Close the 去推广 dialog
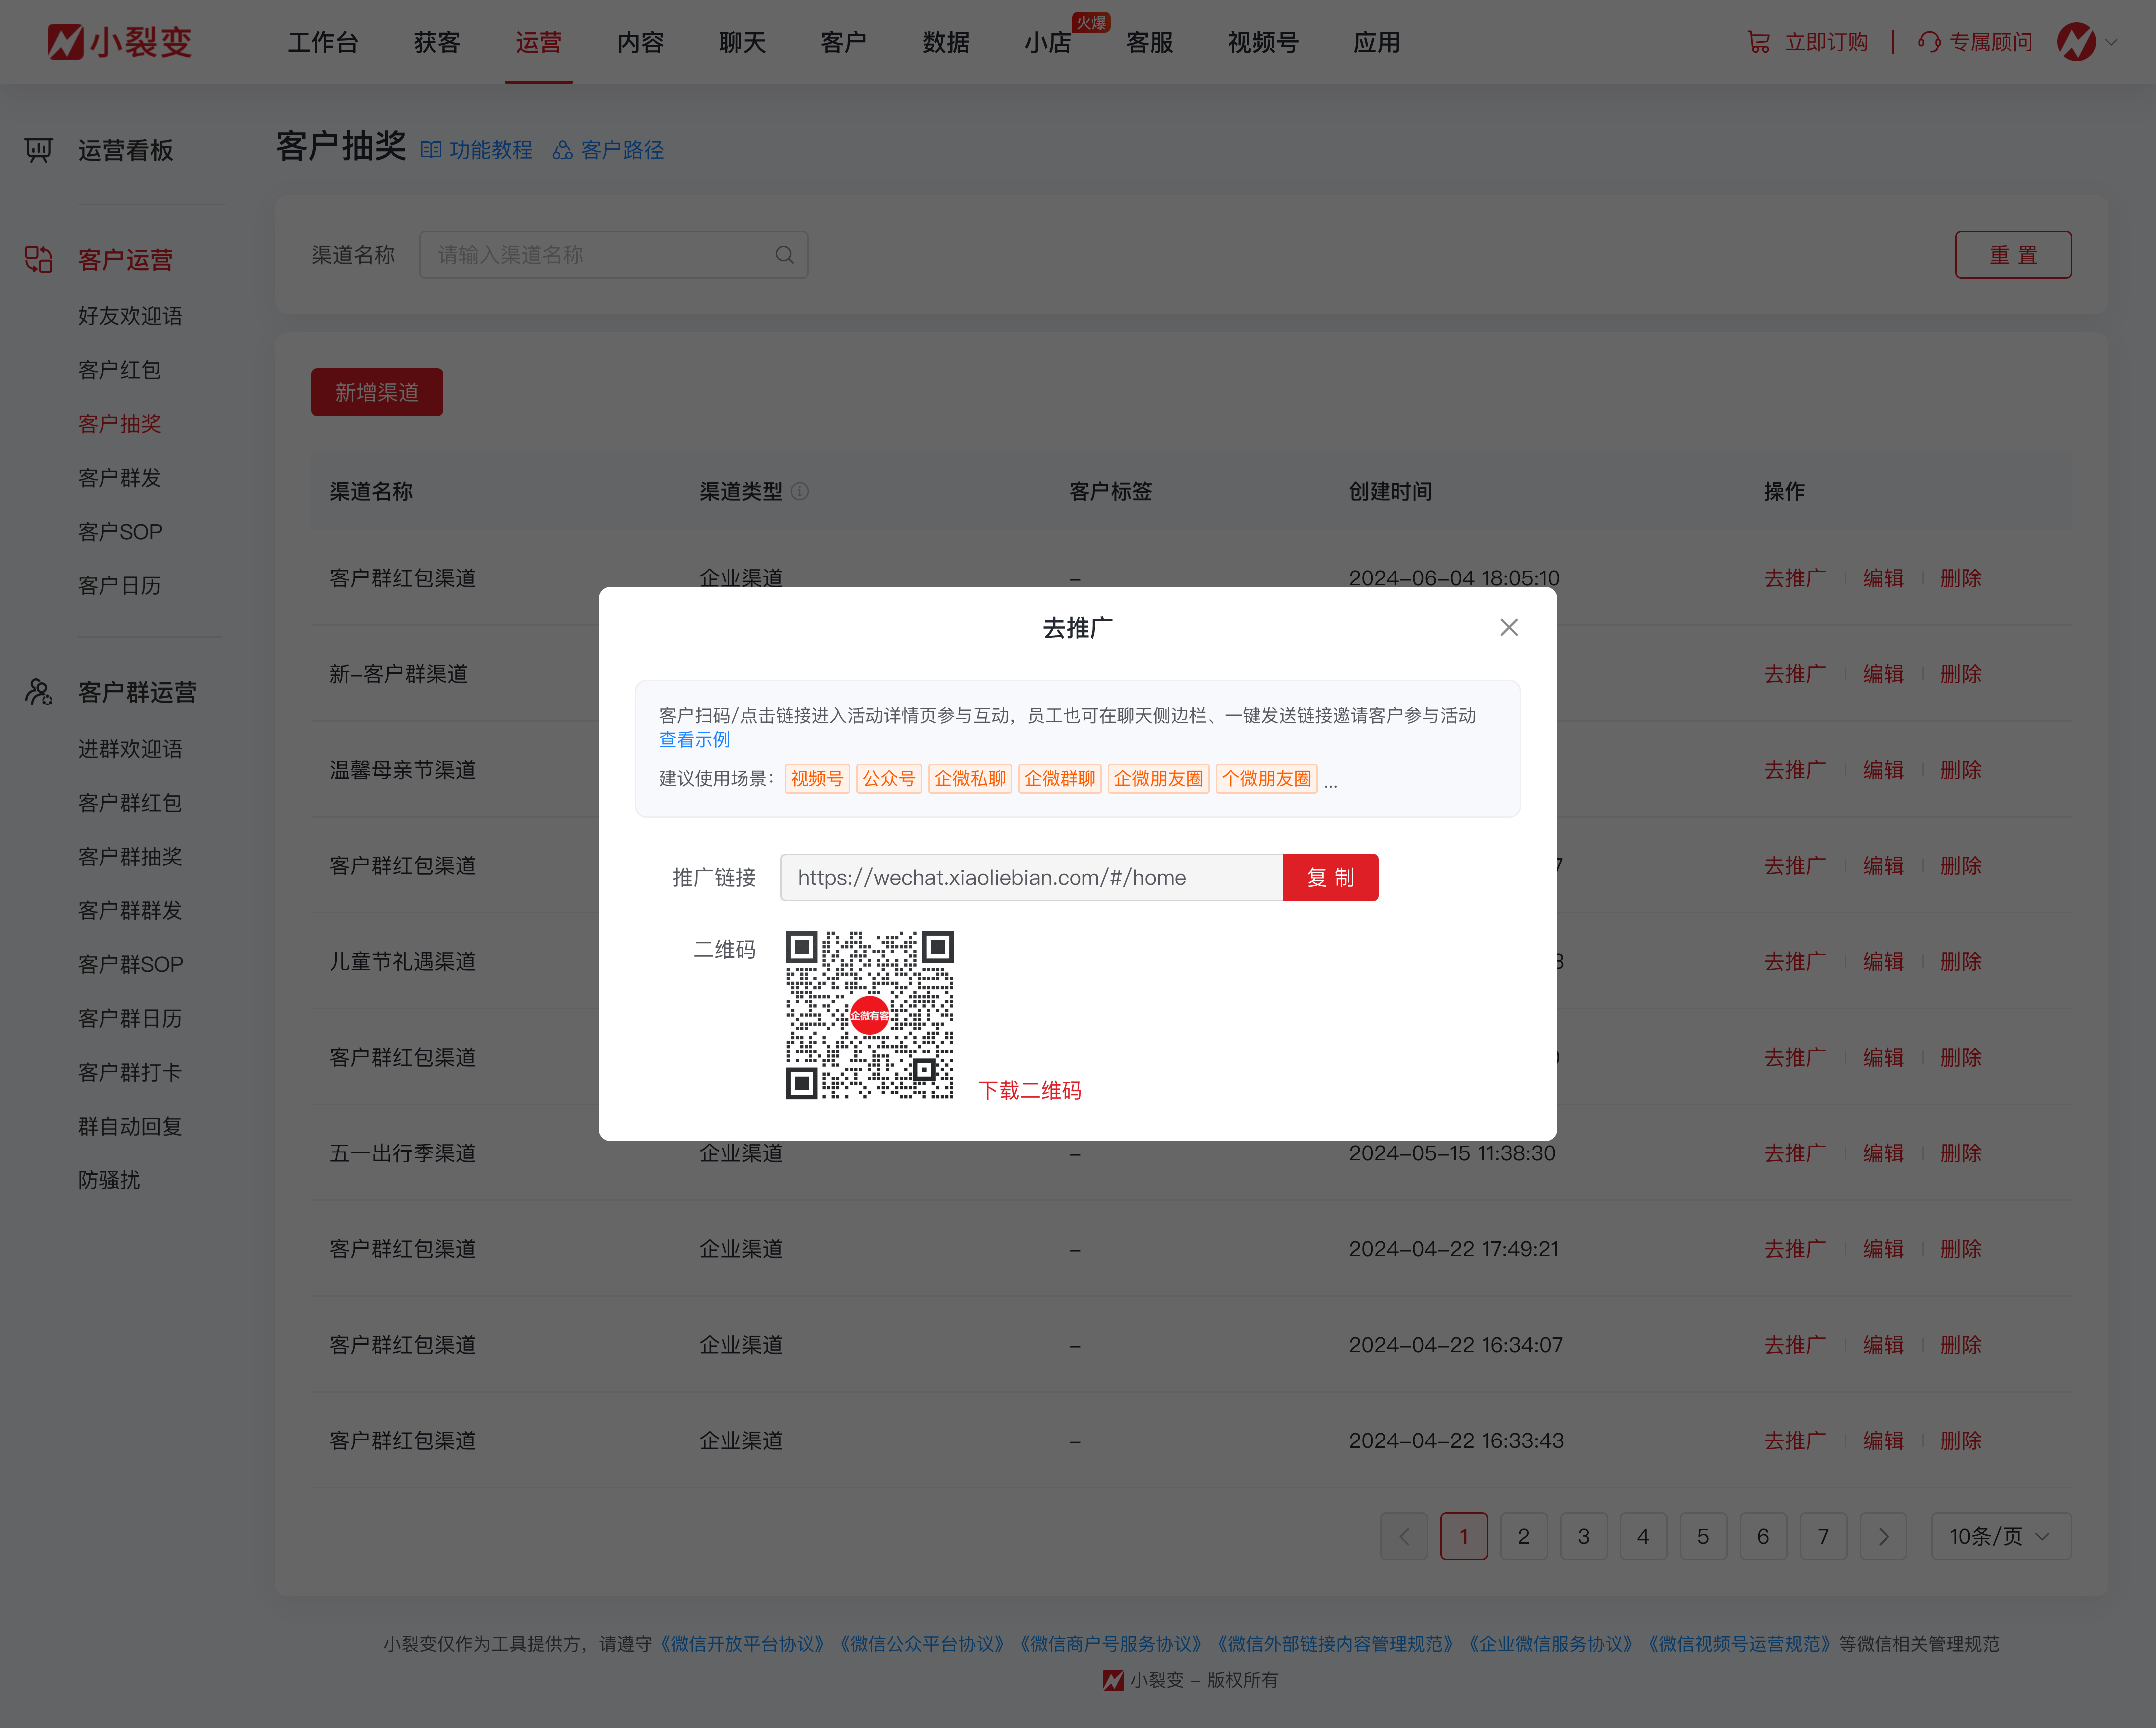The image size is (2156, 1728). (x=1508, y=627)
